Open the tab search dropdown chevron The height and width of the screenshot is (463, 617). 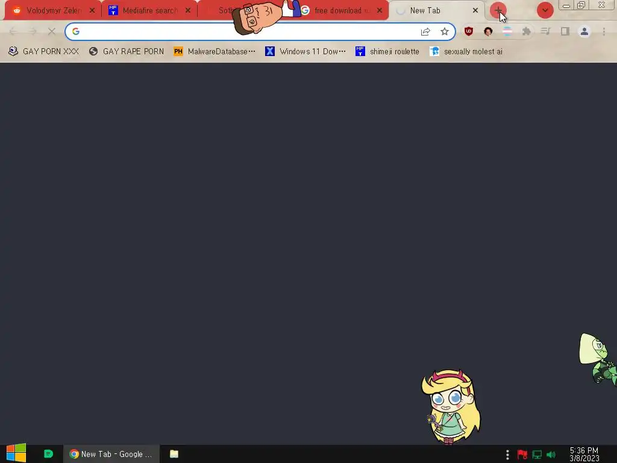point(545,10)
